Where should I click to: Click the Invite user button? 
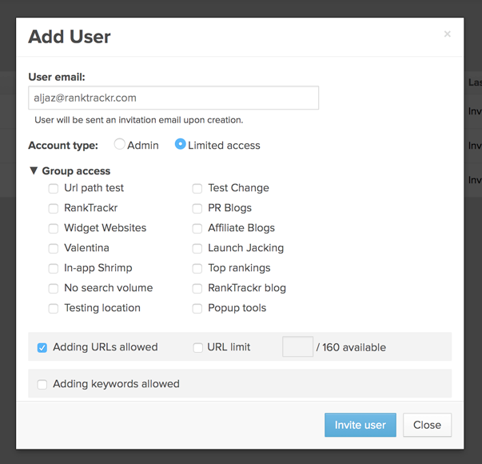pos(361,425)
